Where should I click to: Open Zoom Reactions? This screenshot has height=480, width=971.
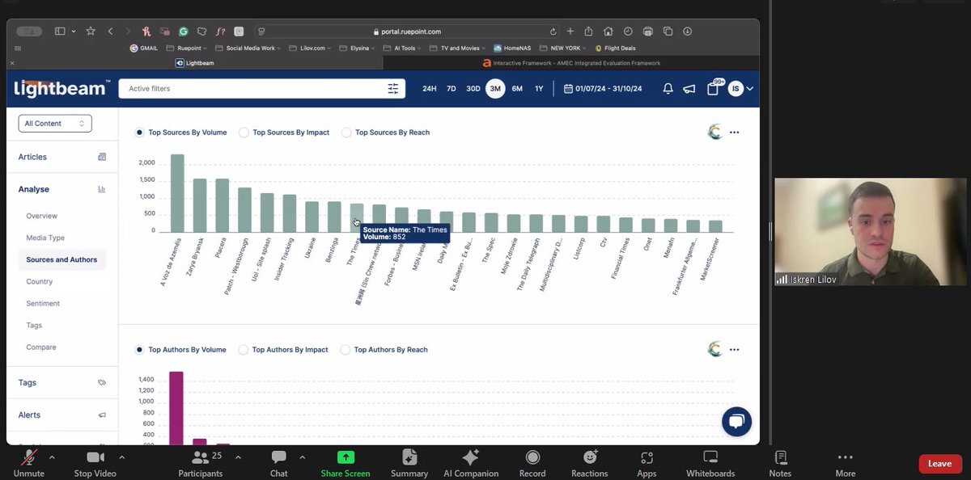(x=590, y=463)
